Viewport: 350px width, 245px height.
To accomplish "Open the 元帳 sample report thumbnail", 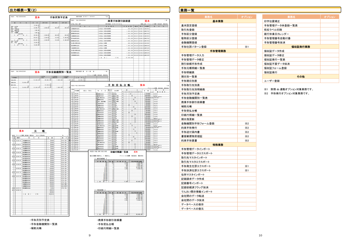I will pos(40,172).
